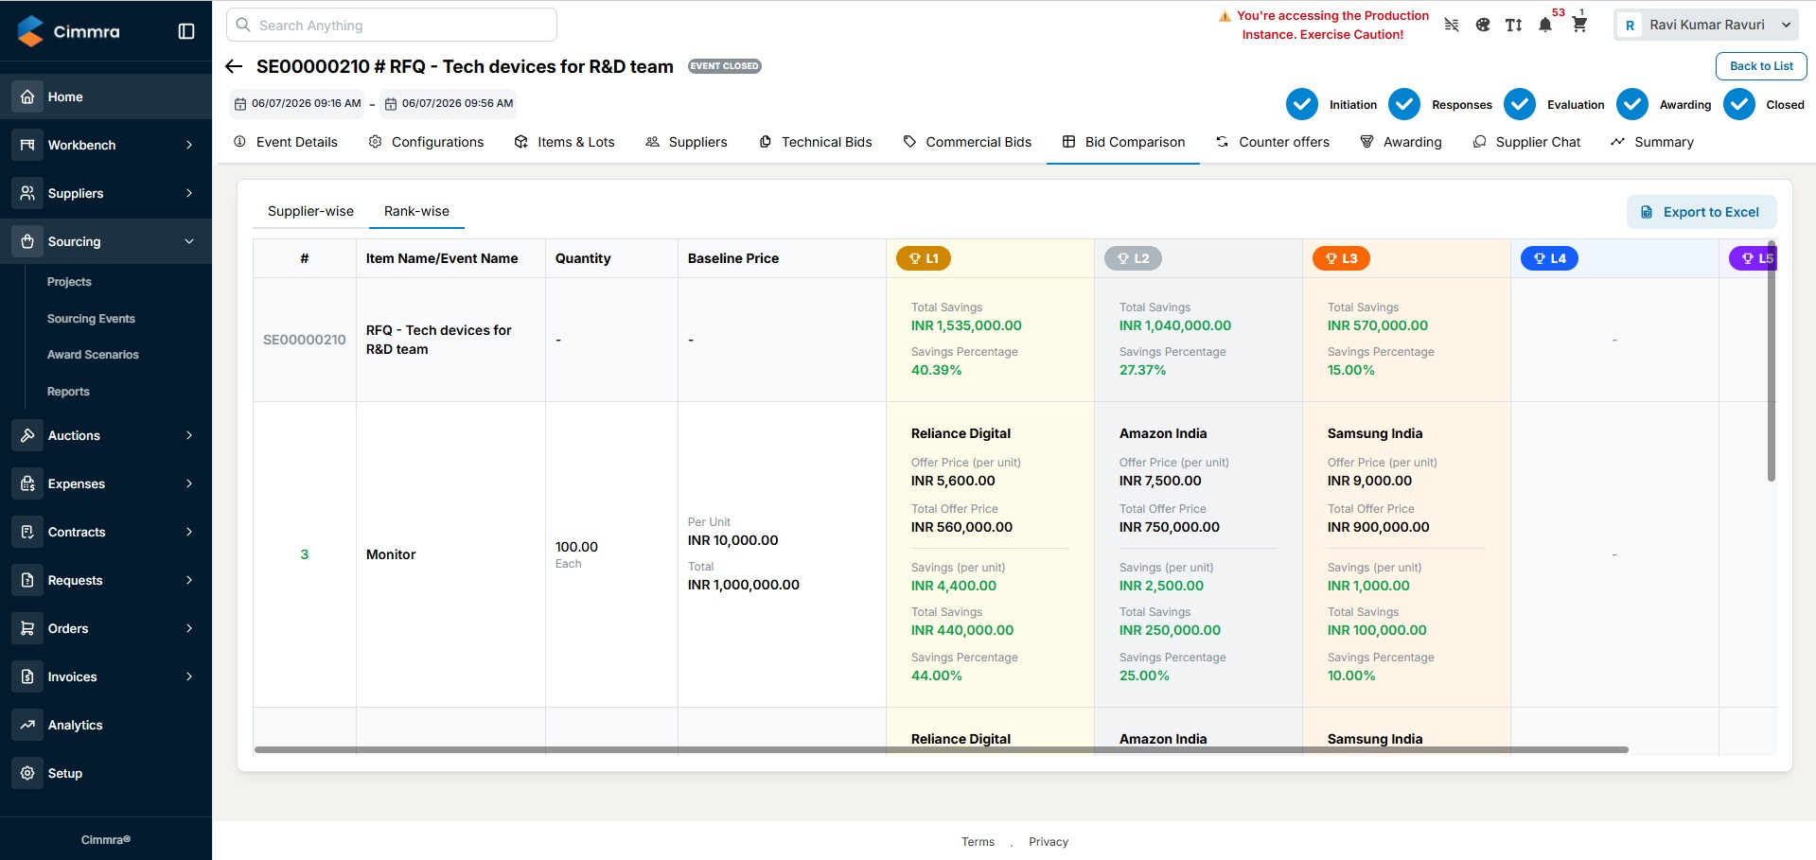Click the Contracts sidebar icon
The height and width of the screenshot is (860, 1816).
click(x=27, y=532)
